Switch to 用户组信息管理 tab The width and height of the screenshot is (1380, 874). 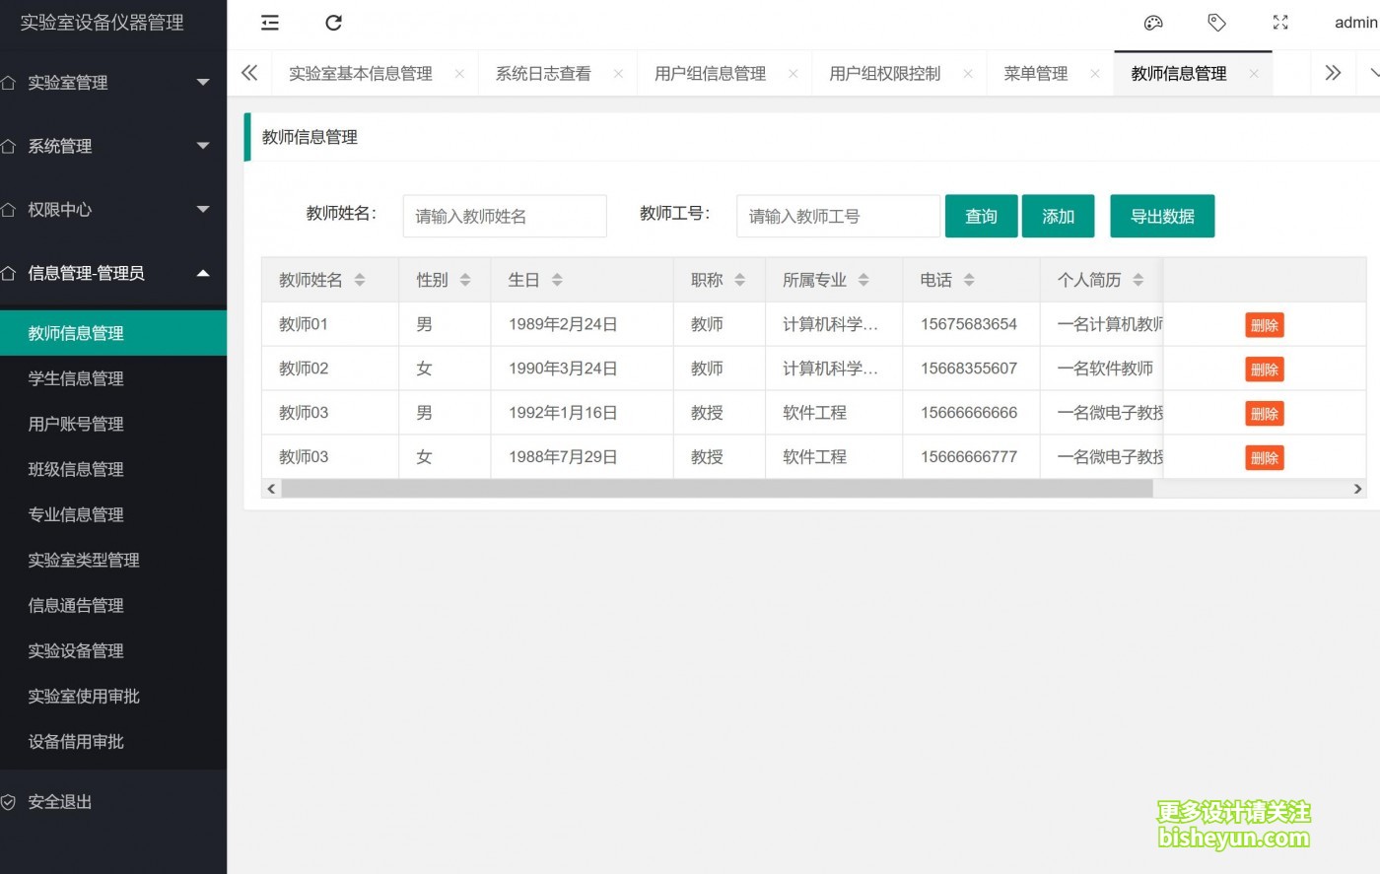click(x=711, y=74)
